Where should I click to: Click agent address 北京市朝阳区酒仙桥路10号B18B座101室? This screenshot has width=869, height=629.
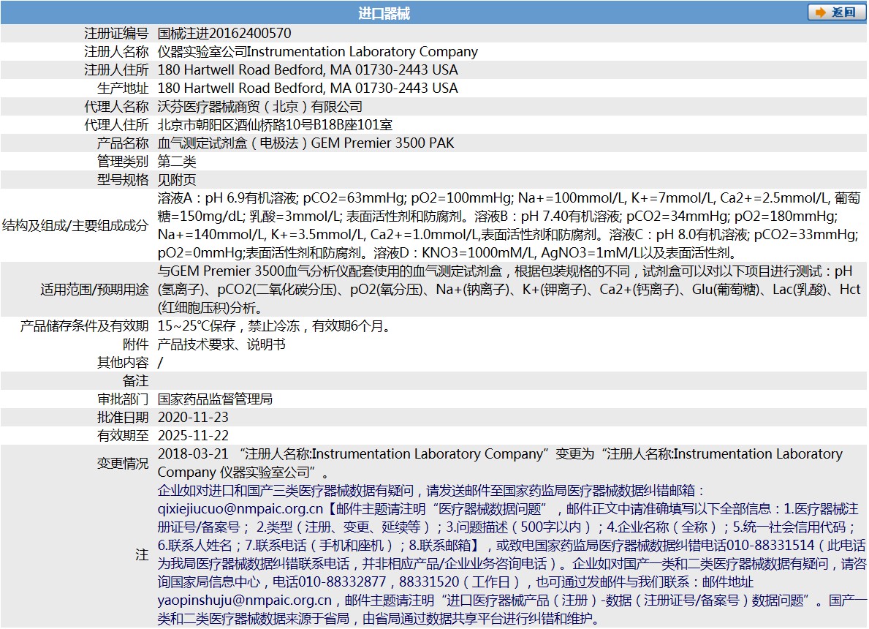[x=275, y=125]
